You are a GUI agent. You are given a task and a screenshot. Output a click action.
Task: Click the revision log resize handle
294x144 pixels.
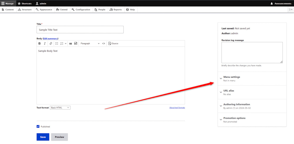281,62
